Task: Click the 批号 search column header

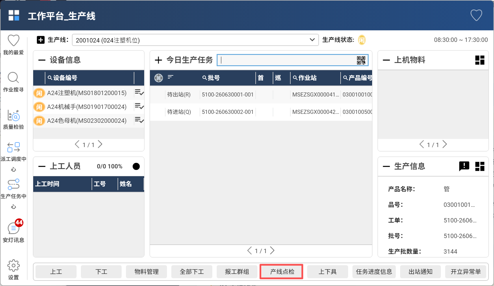Action: (x=211, y=78)
